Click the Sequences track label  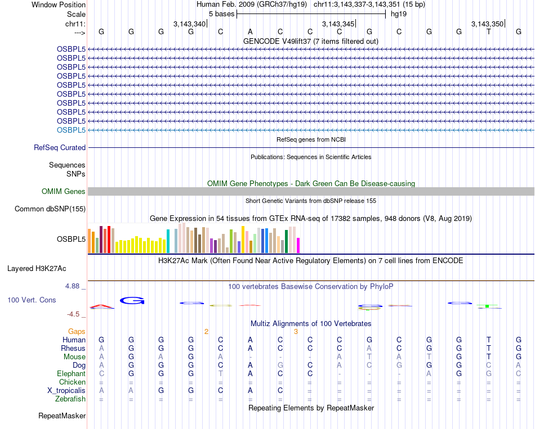click(x=67, y=165)
